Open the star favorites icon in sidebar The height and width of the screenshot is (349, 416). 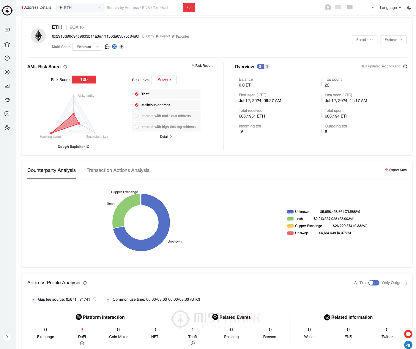(7, 44)
